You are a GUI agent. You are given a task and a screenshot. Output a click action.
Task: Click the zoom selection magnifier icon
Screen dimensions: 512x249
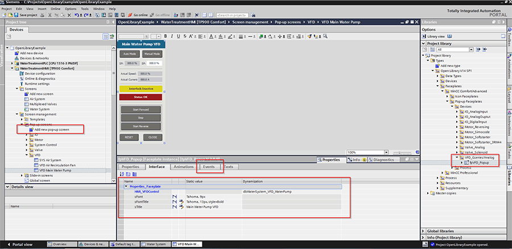(x=325, y=36)
